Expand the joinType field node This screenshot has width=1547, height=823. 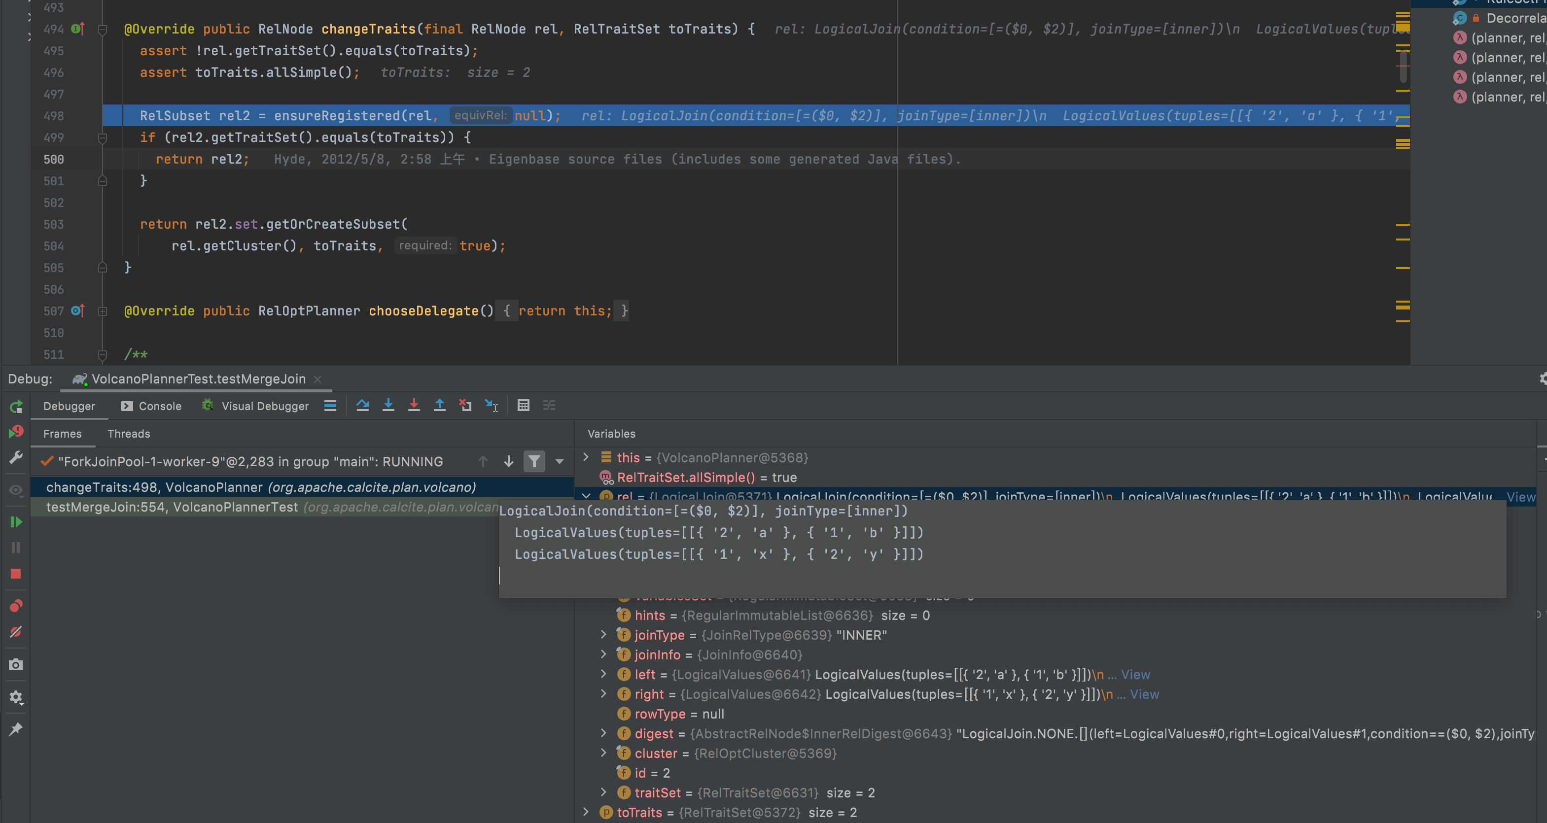point(603,635)
